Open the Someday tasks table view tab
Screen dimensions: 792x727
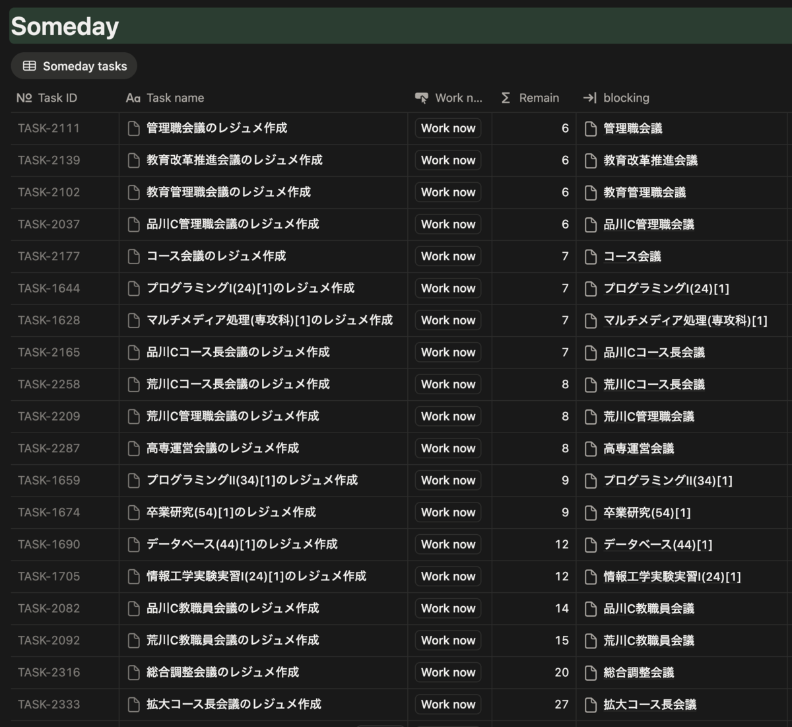[x=74, y=66]
